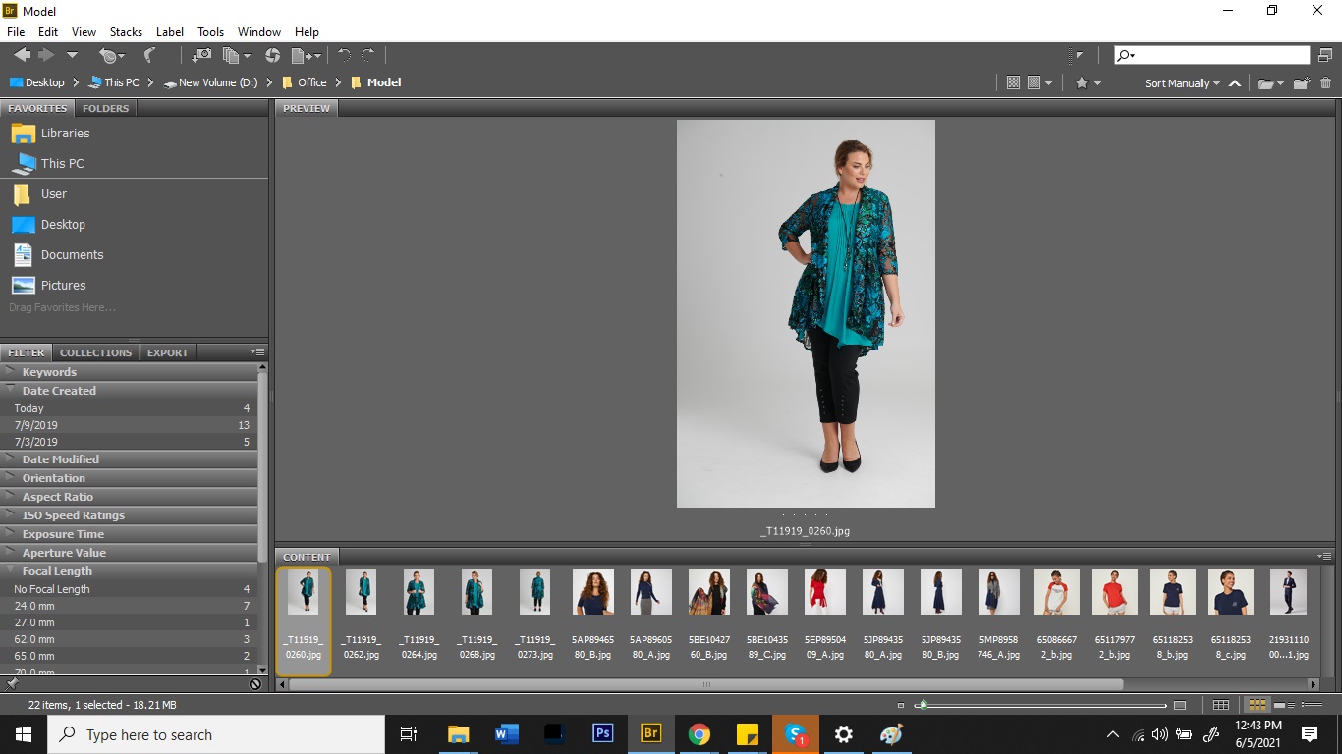The image size is (1342, 754).
Task: Filter by the 7/9/2019 date created
Action: click(36, 425)
